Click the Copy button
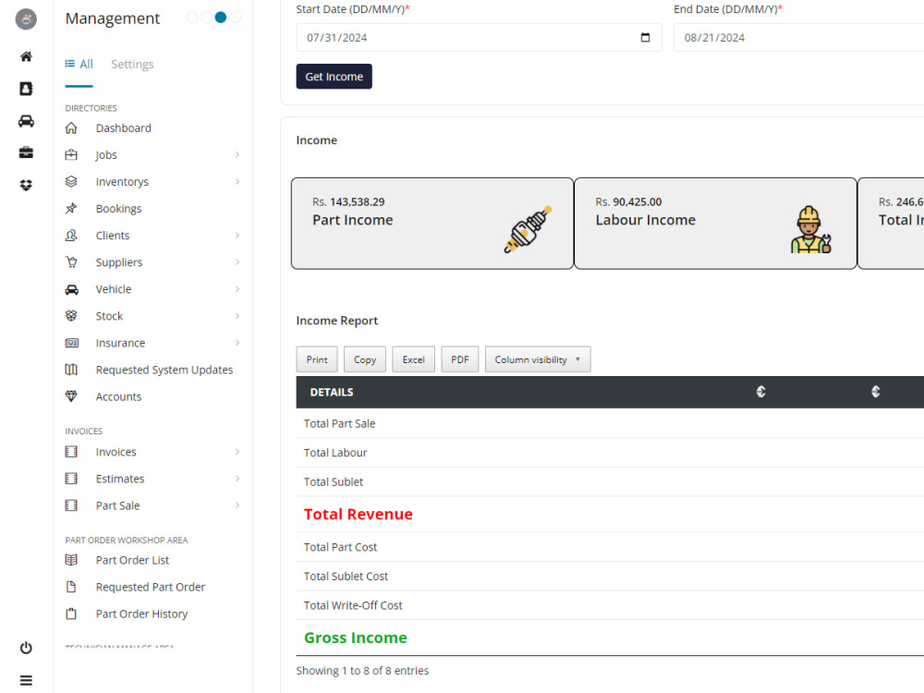 click(x=365, y=359)
